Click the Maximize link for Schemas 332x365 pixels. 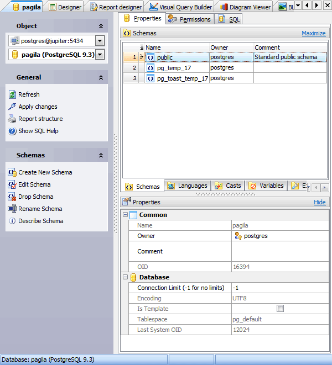pyautogui.click(x=313, y=33)
